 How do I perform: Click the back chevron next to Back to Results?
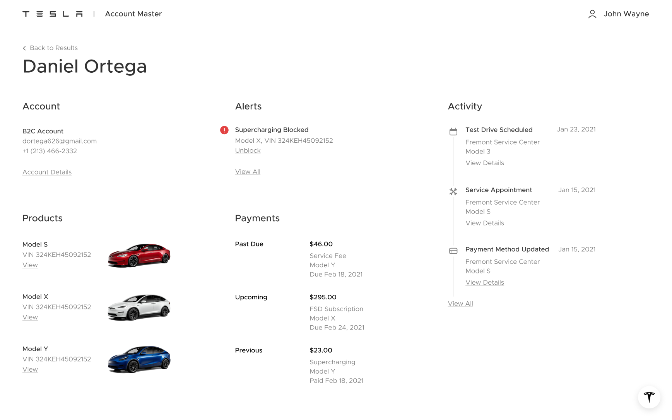pyautogui.click(x=24, y=48)
